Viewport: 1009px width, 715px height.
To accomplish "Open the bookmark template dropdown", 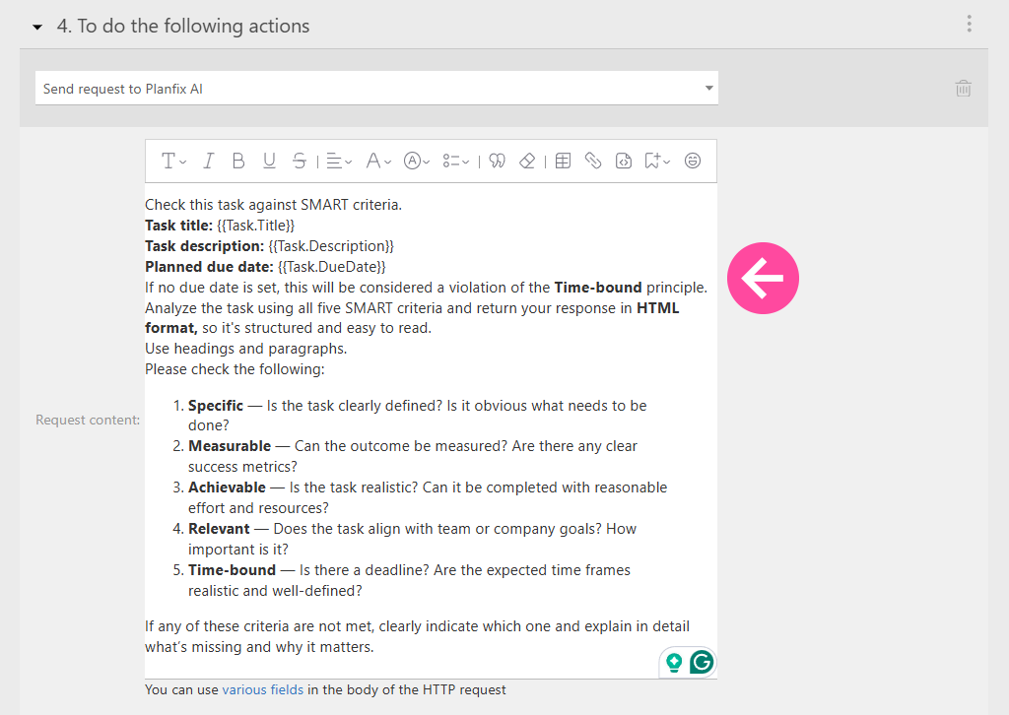I will [657, 161].
